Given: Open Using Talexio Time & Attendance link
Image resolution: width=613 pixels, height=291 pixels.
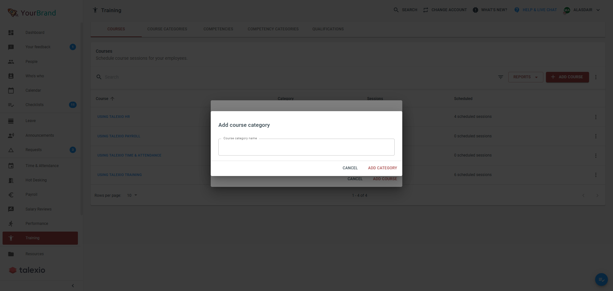Looking at the screenshot, I should (129, 156).
